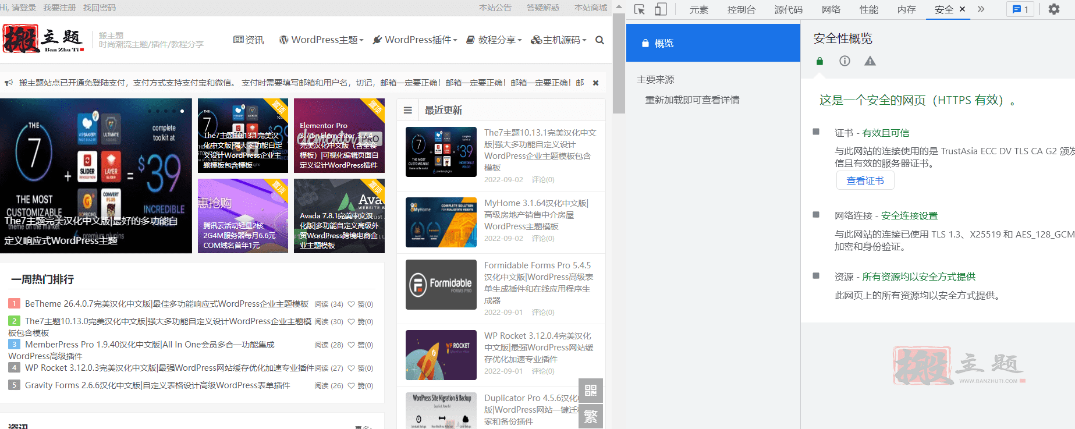Select the Security (安全) tab
This screenshot has height=429, width=1075.
[943, 9]
